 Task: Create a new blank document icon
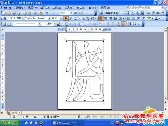tap(4, 13)
